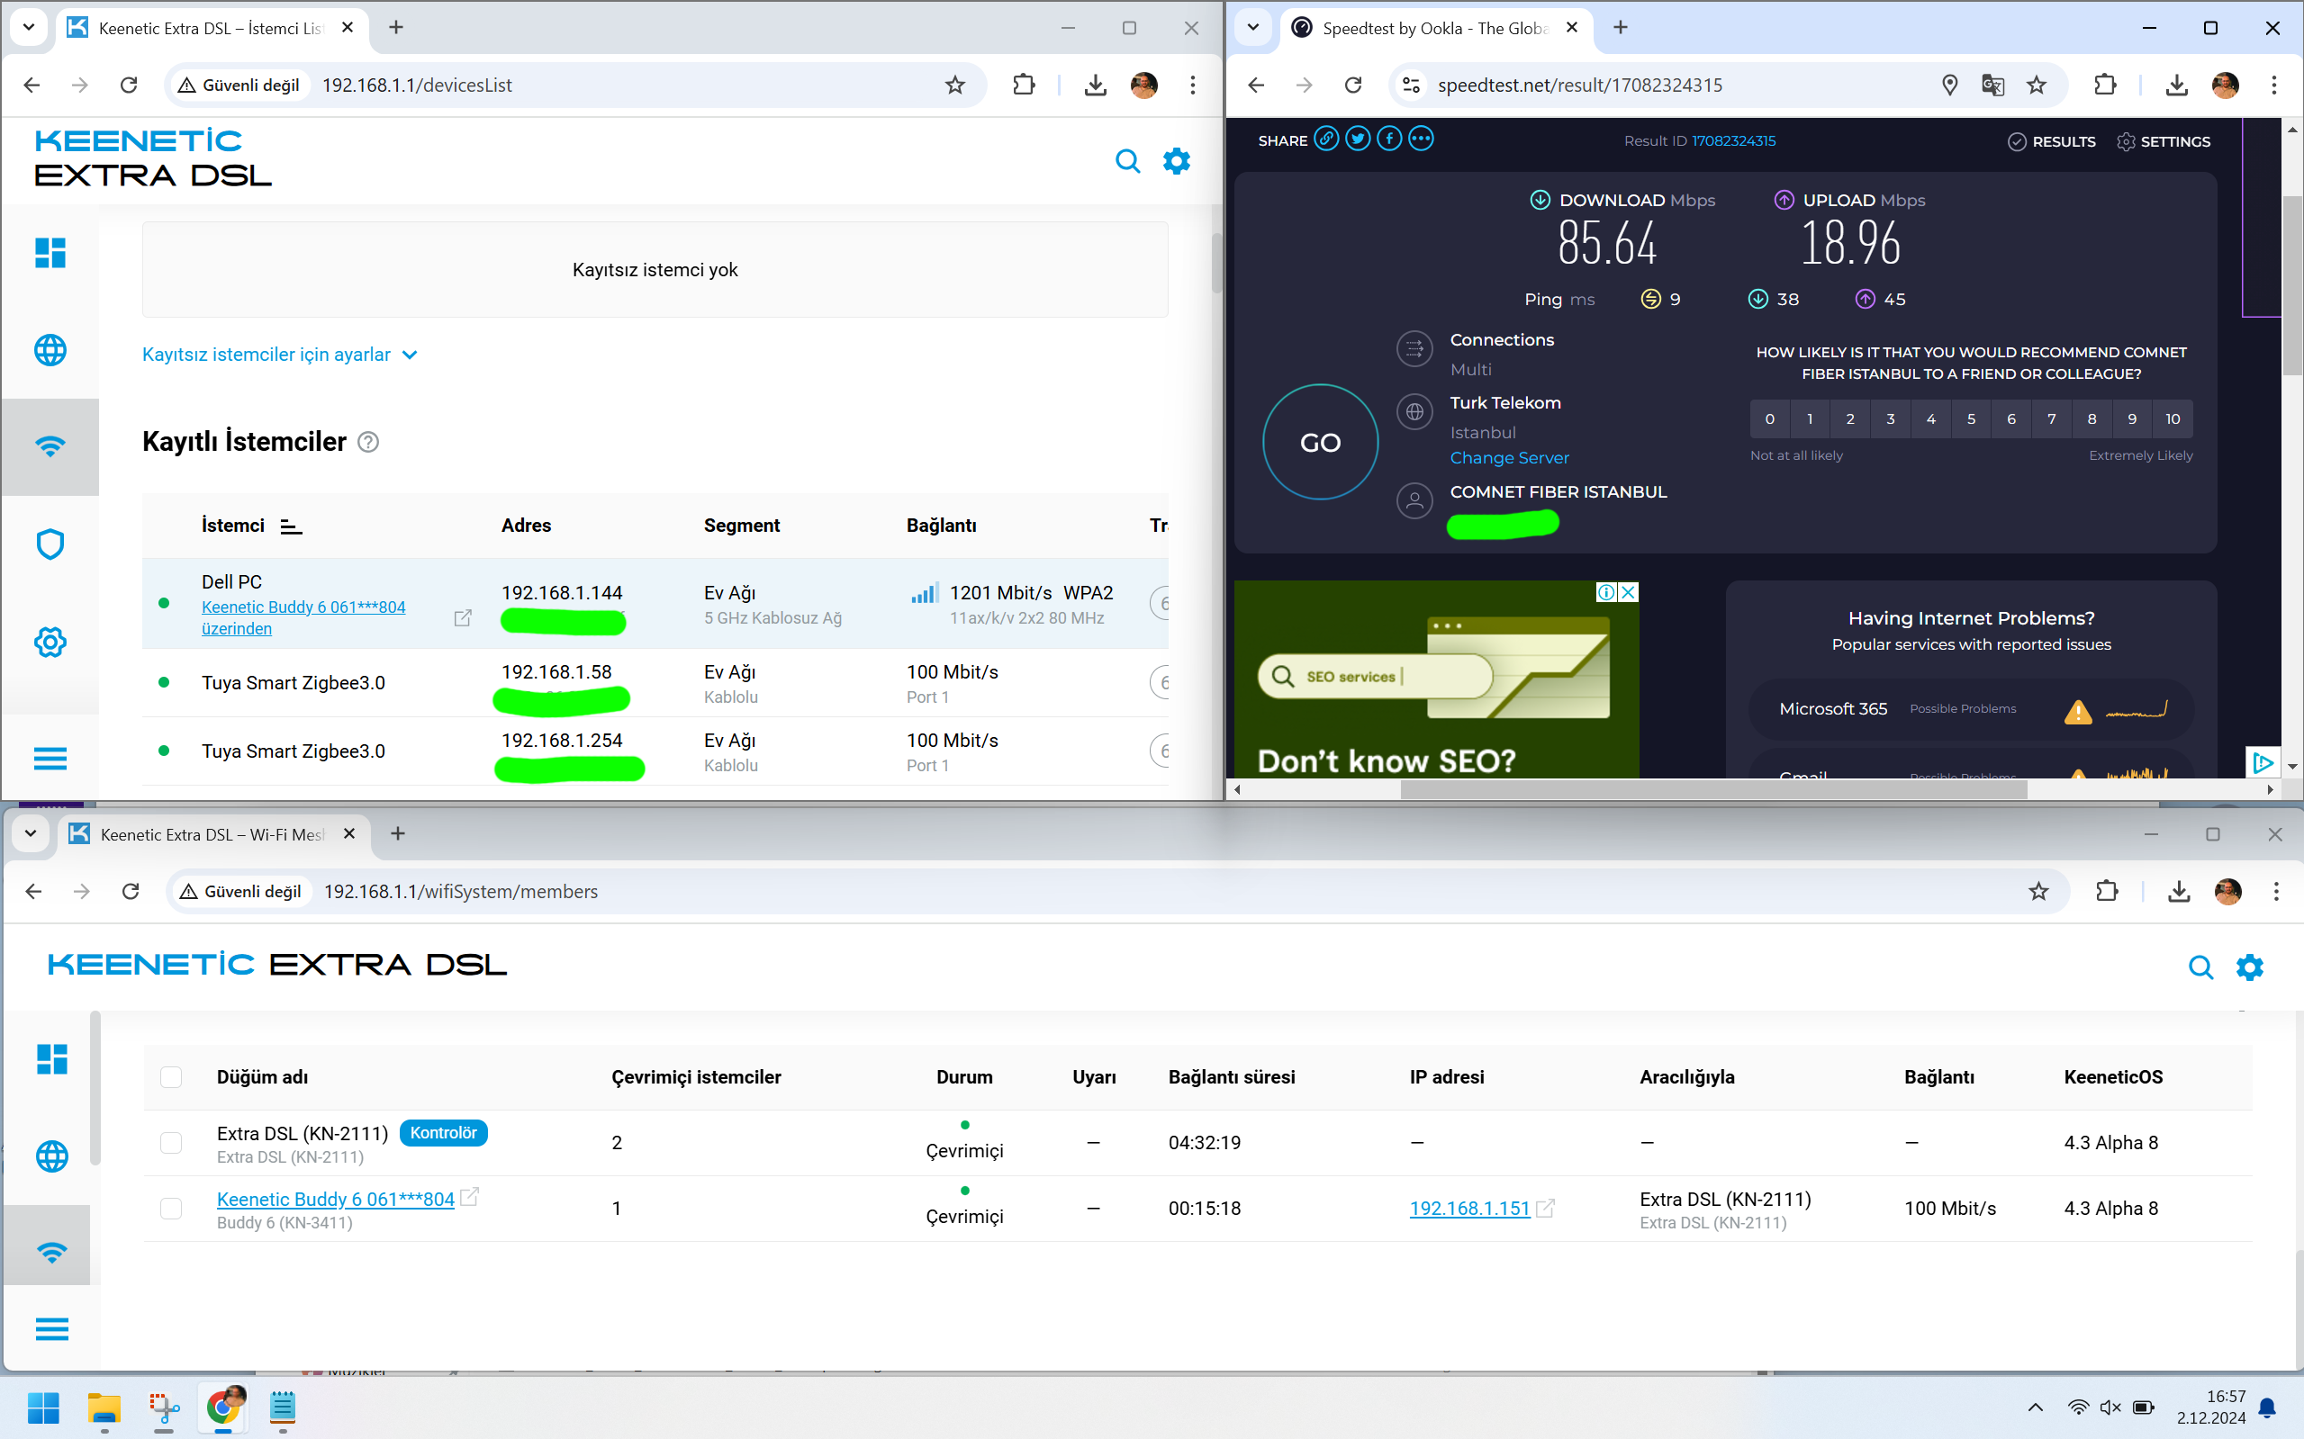Select rating 10 on recommendation scale
This screenshot has width=2304, height=1439.
click(2173, 418)
